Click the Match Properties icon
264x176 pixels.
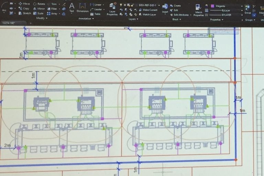(198, 9)
